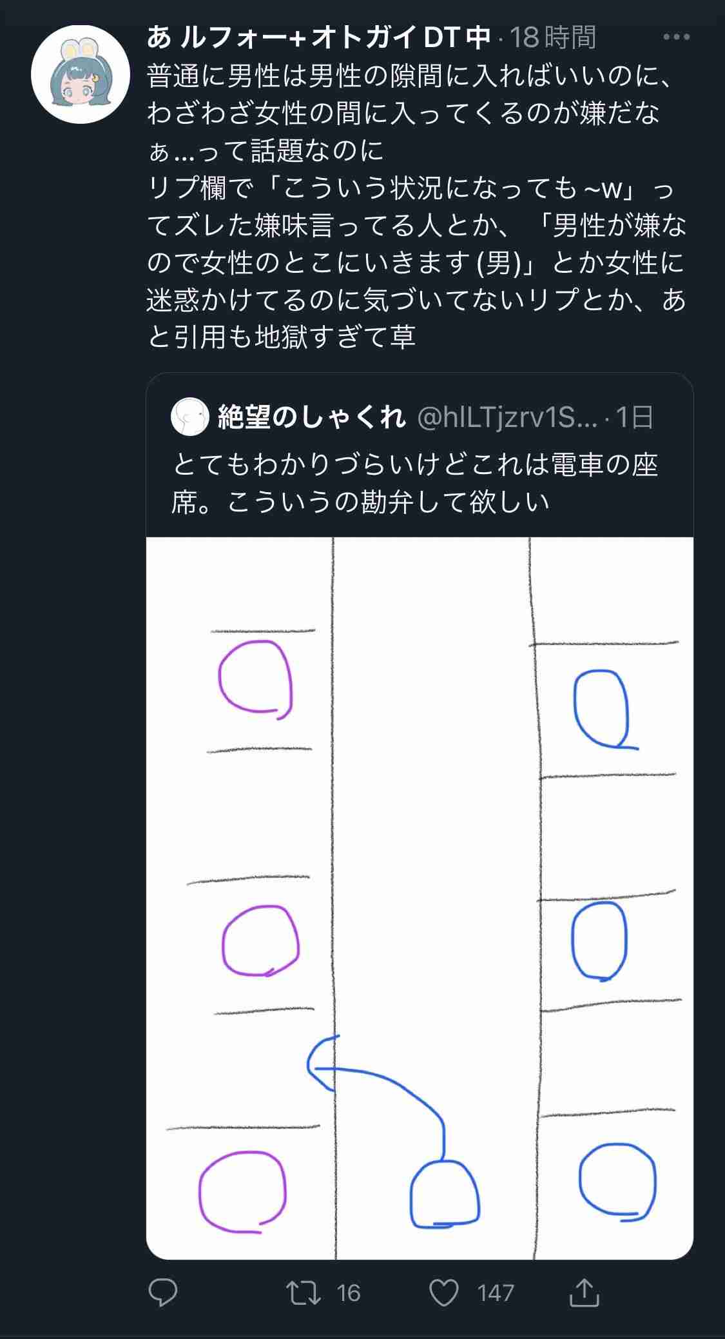Click the like count 147
Image resolution: width=725 pixels, height=1339 pixels.
[496, 1293]
